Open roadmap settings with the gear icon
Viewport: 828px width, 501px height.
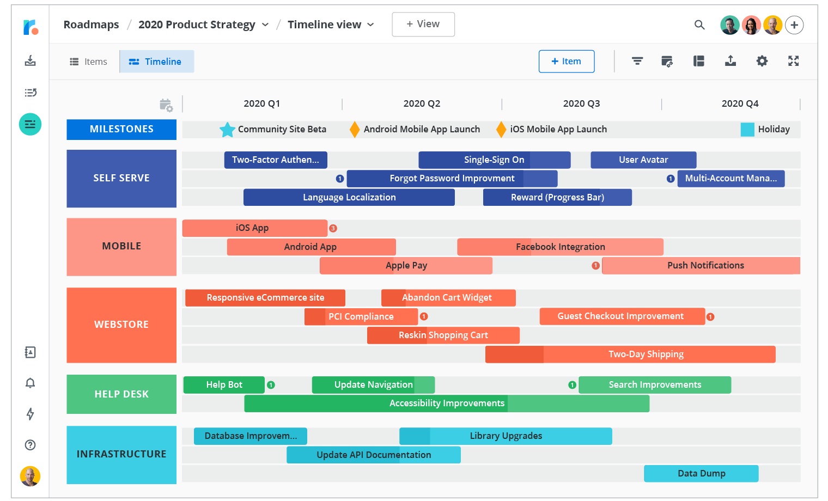coord(762,61)
